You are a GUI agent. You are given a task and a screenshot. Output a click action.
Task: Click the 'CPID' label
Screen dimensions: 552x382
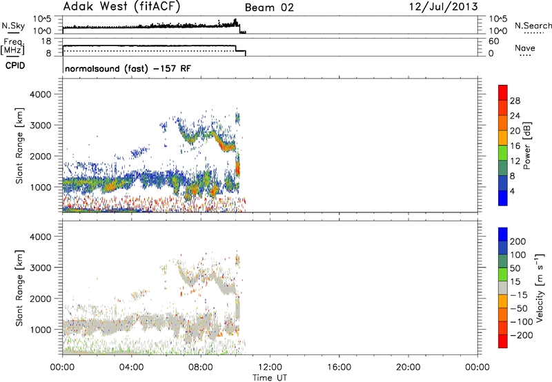tap(15, 66)
